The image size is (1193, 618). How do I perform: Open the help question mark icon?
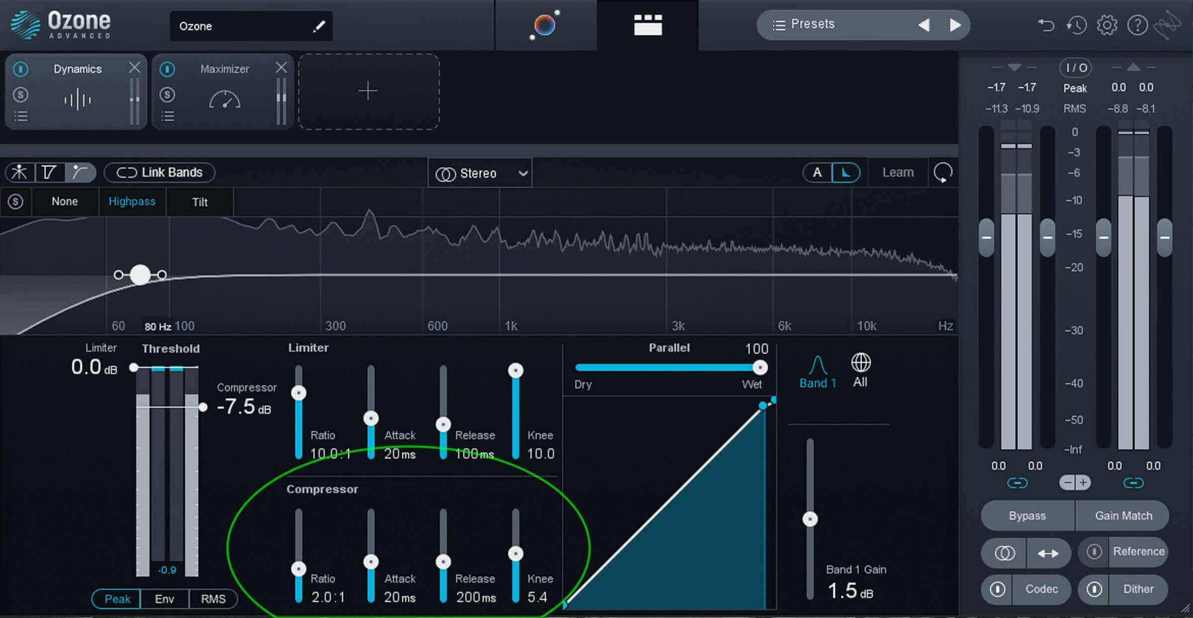pyautogui.click(x=1137, y=25)
